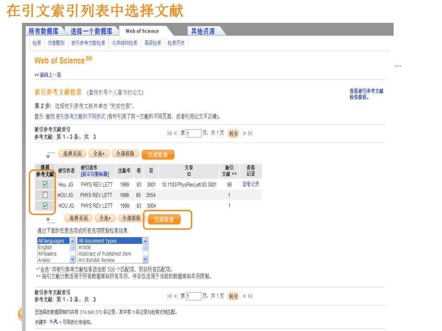Click bottom 选择页面 button
The image size is (442, 331).
(79, 218)
